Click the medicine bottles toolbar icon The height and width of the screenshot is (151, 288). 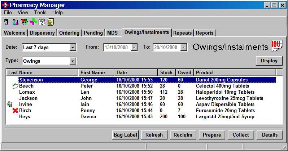coord(15,22)
